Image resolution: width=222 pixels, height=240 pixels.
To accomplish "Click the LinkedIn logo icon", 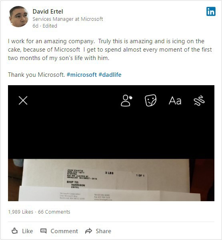I will click(x=211, y=12).
